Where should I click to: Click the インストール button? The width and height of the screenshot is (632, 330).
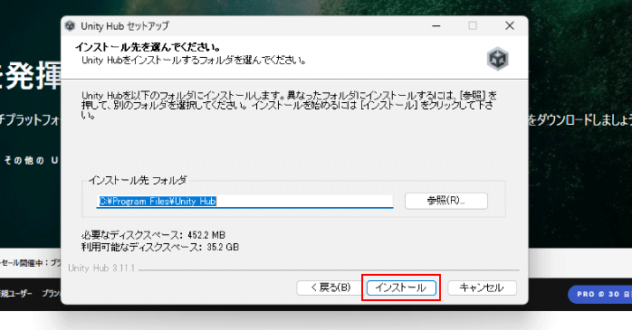[x=401, y=288]
